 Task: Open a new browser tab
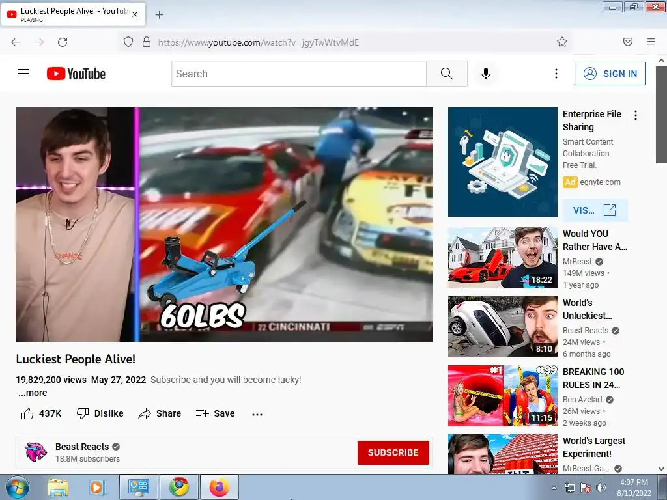point(159,15)
